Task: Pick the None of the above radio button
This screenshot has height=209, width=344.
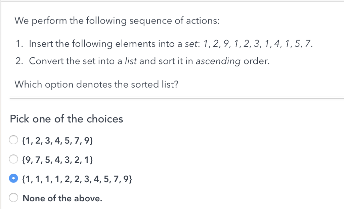Action: click(13, 198)
